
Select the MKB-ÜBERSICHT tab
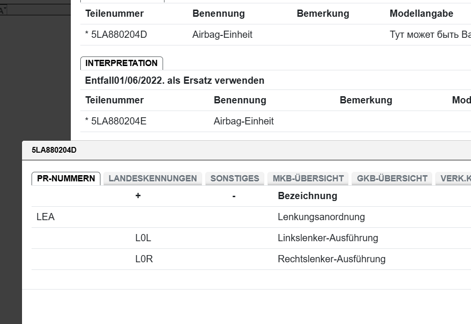click(308, 179)
